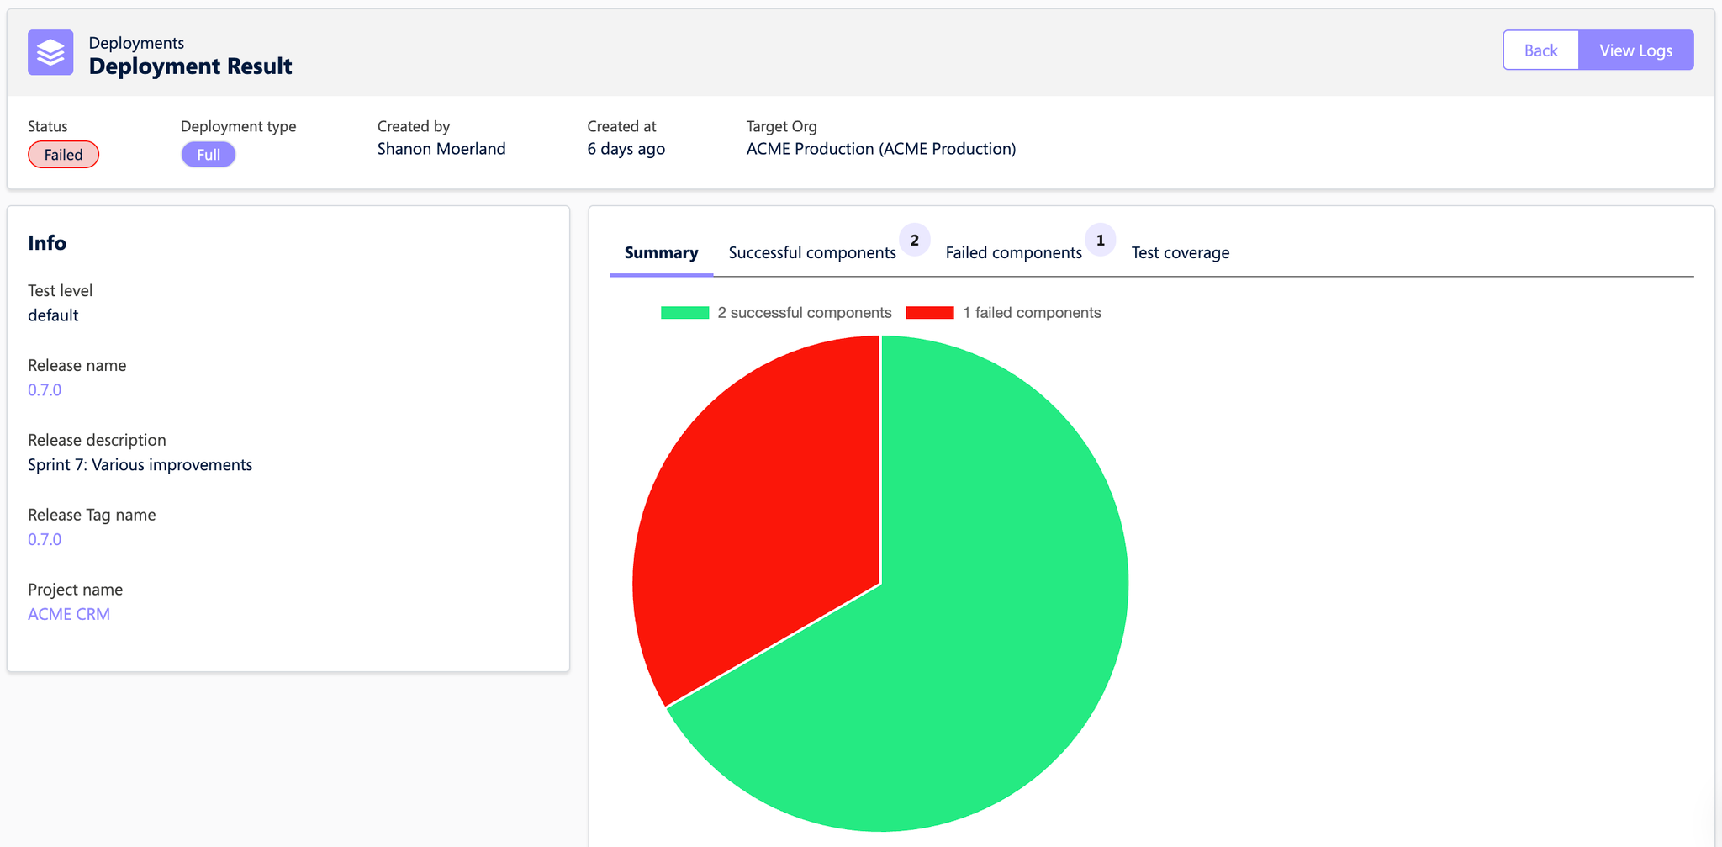
Task: Show the Test coverage tab
Action: point(1180,252)
